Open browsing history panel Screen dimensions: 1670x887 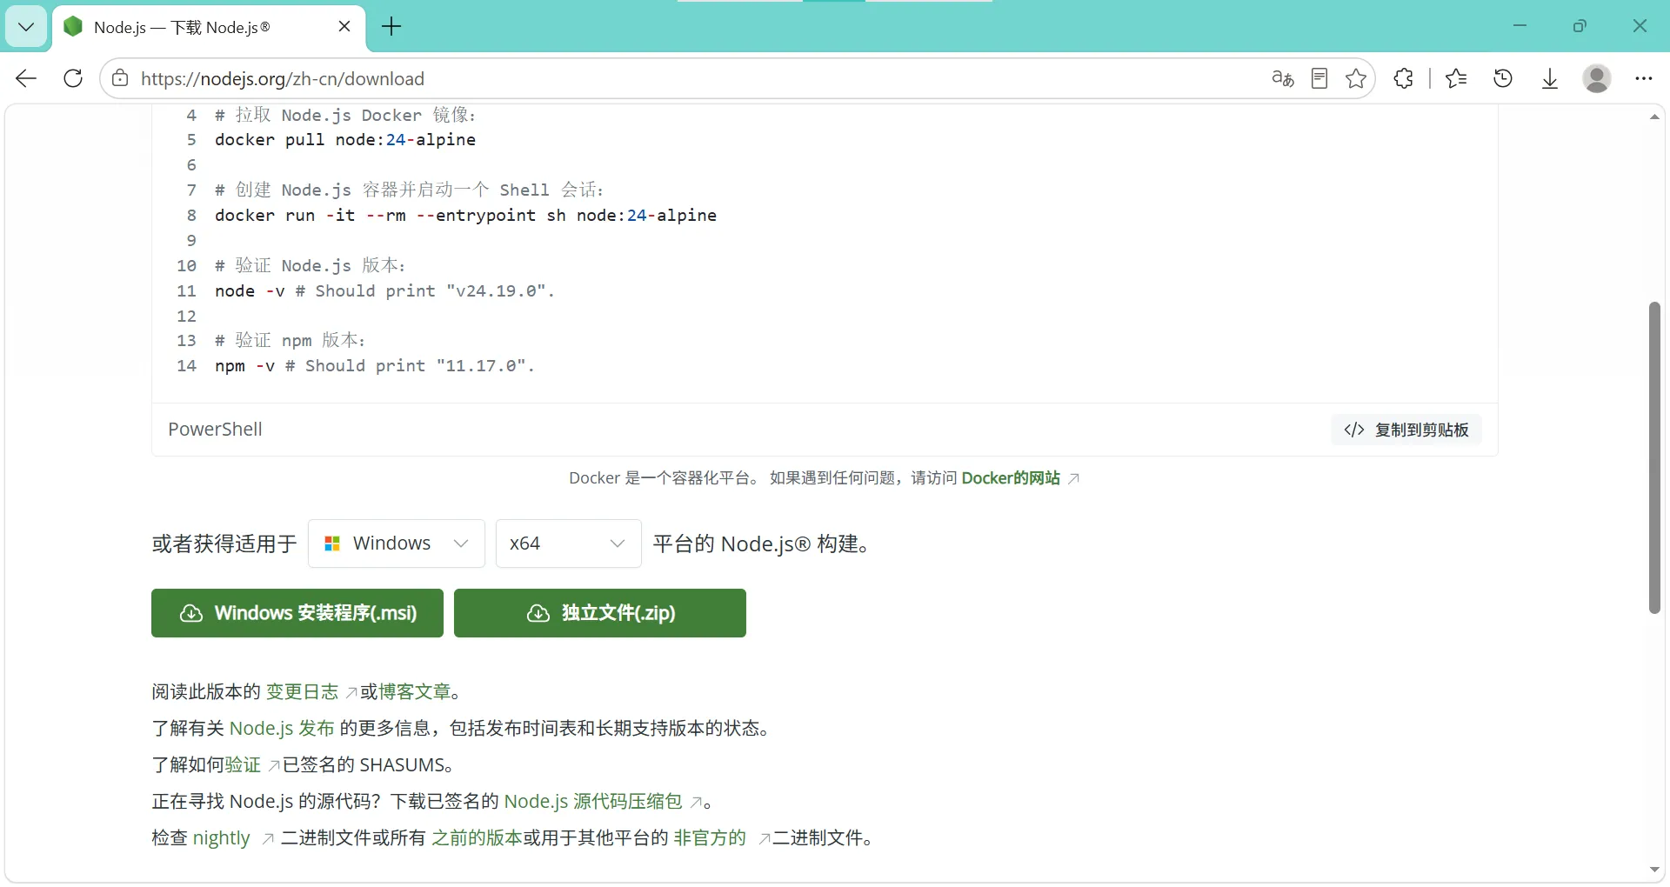(1503, 78)
